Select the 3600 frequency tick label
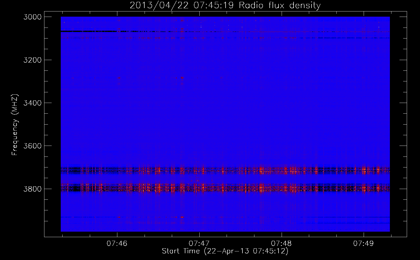420x260 pixels. pos(32,146)
